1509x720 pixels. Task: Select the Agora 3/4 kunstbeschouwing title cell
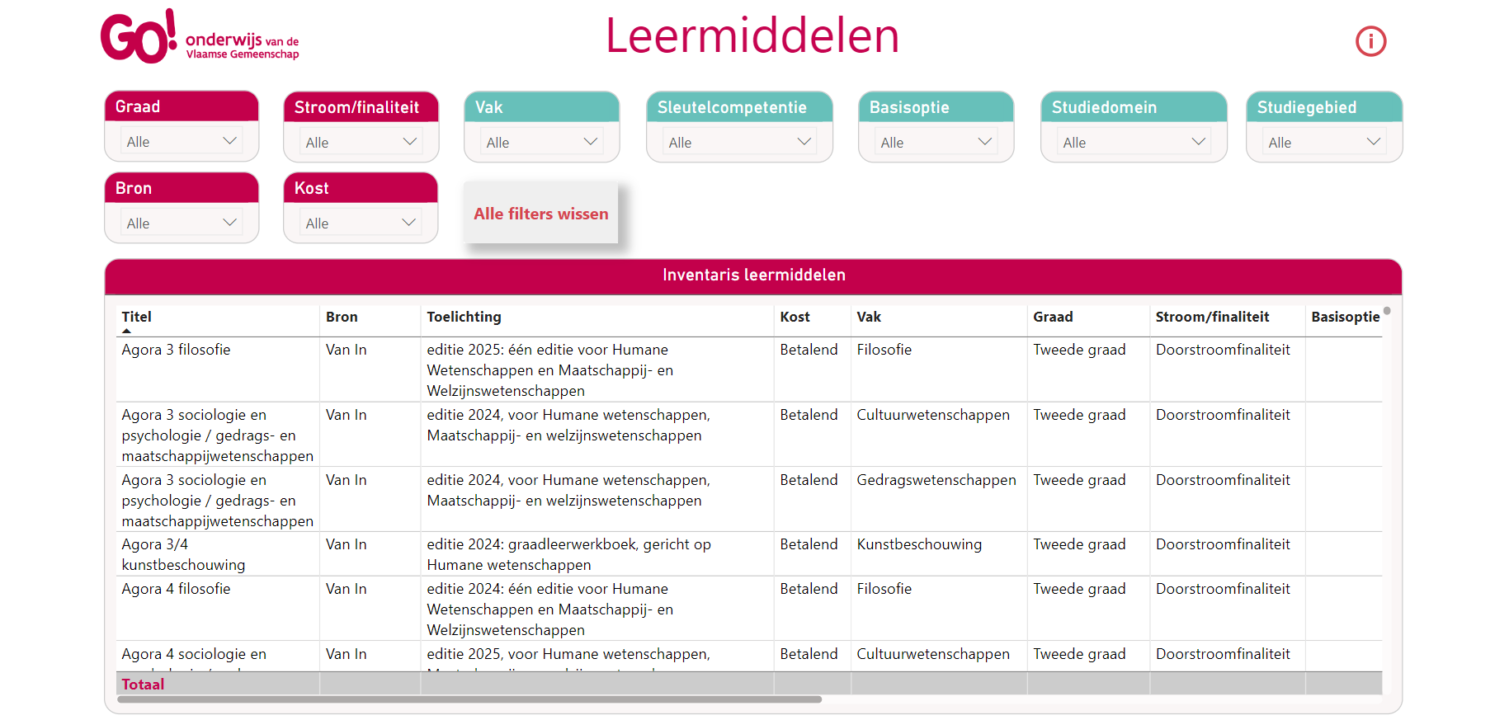[x=183, y=554]
